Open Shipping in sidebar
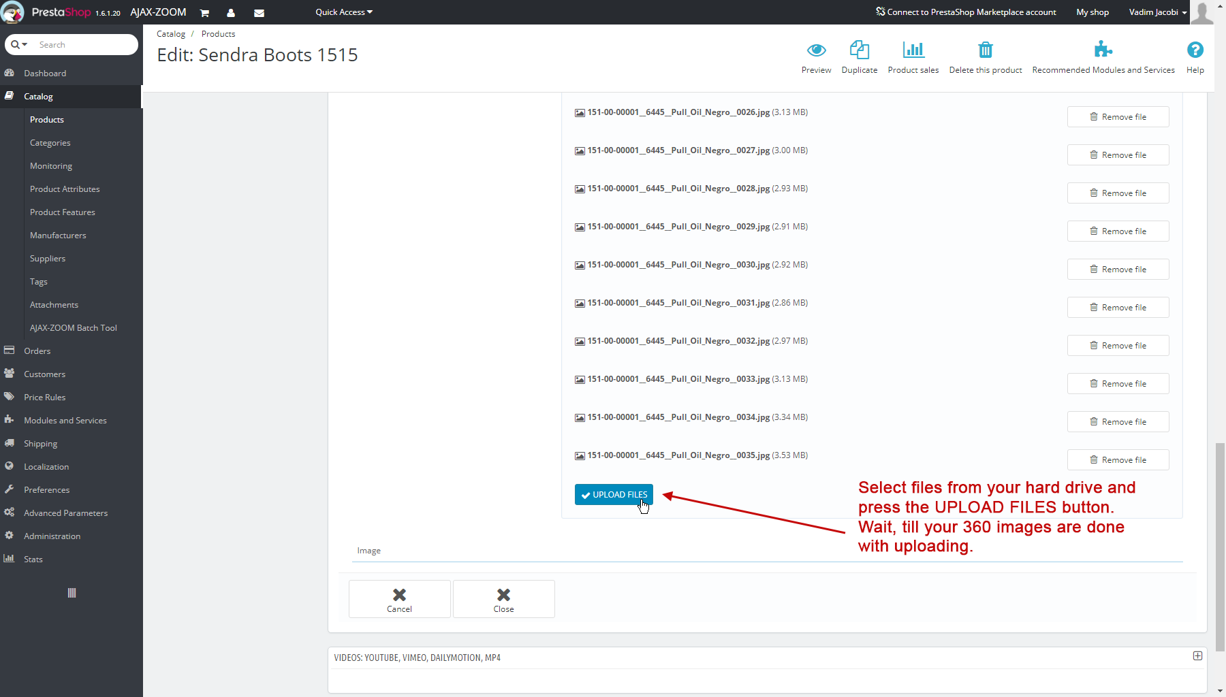Viewport: 1226px width, 697px height. coord(72,443)
